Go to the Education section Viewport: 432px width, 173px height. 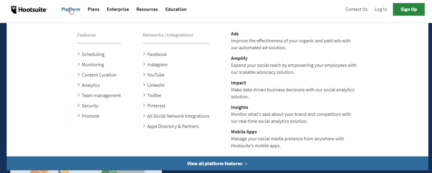pyautogui.click(x=176, y=9)
